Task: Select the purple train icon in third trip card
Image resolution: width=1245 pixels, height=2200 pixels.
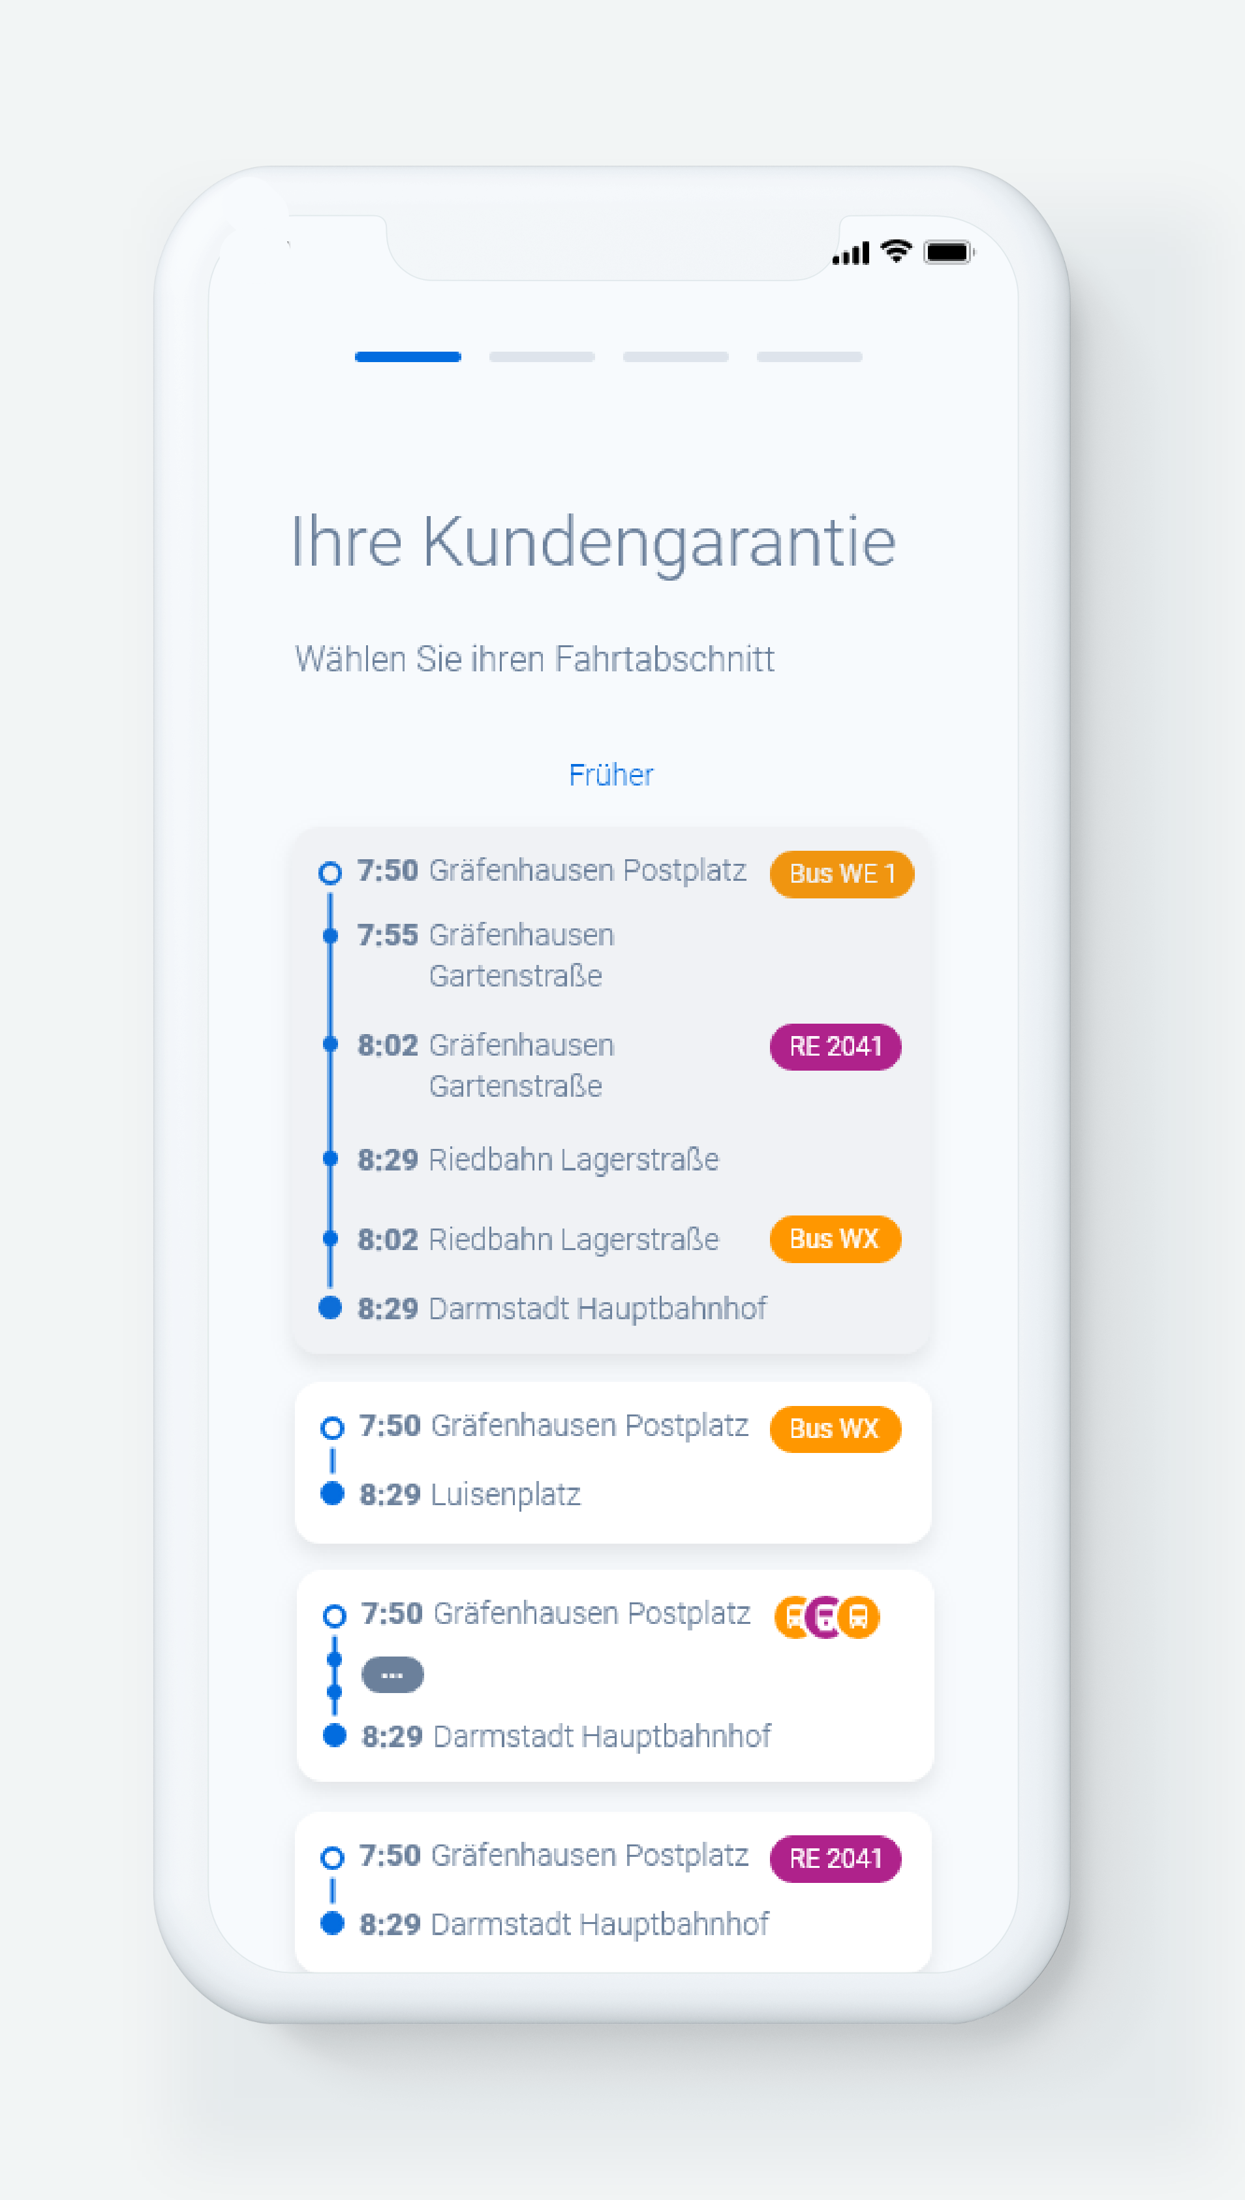Action: (826, 1617)
